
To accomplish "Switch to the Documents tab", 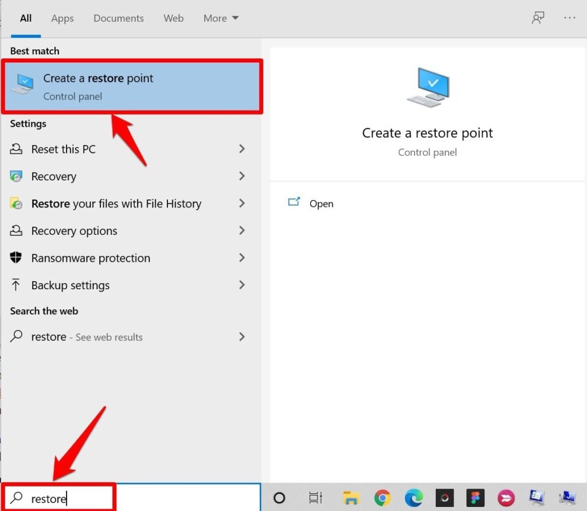I will pos(118,18).
